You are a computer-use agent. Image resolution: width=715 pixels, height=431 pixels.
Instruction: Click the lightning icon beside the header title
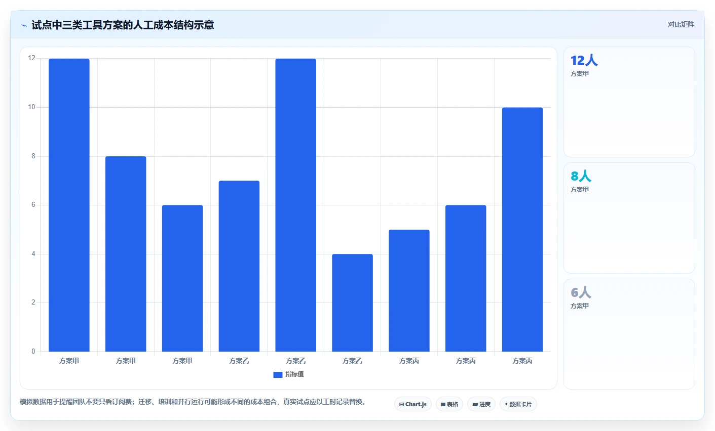24,25
